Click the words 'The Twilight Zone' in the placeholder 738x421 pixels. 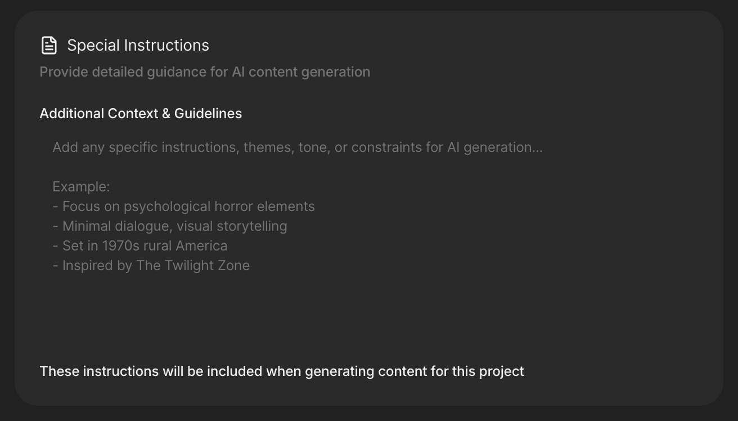(x=193, y=266)
